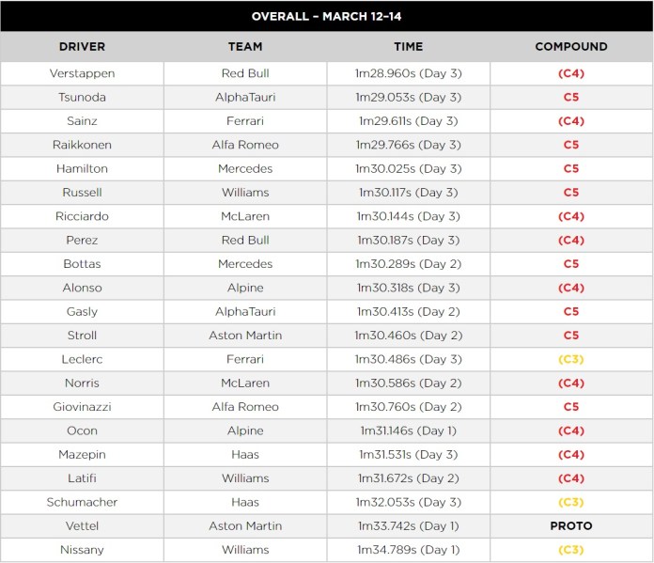Click Ocon's 1m31.146s (Day 1) time
Image resolution: width=654 pixels, height=563 pixels.
pyautogui.click(x=409, y=430)
